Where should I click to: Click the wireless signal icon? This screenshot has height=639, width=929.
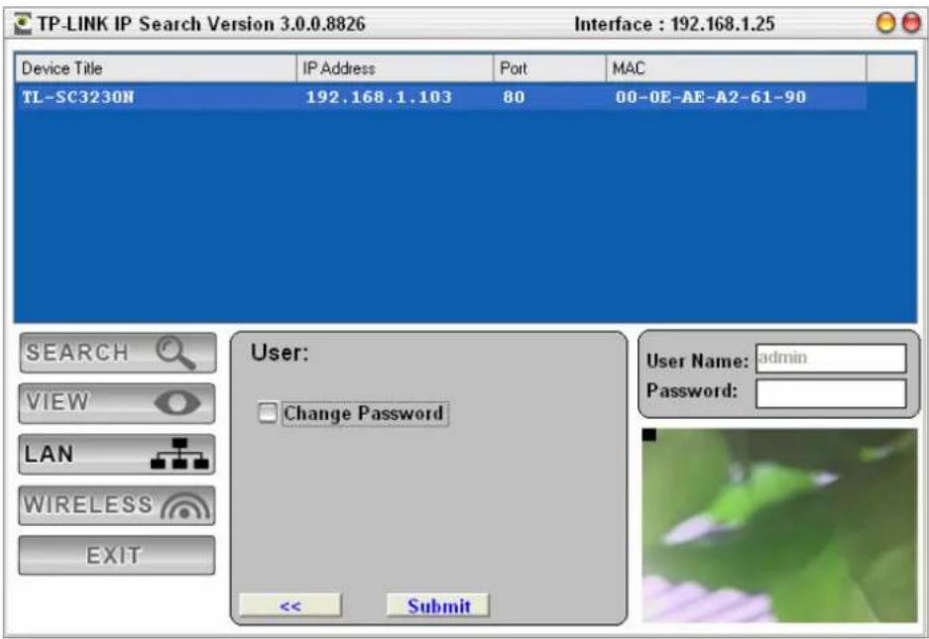point(185,506)
